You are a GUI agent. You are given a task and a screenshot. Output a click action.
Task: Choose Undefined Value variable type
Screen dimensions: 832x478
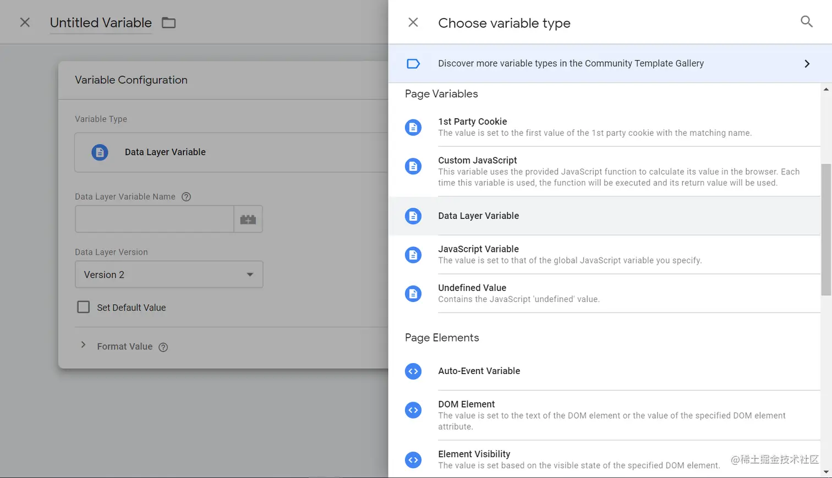point(605,293)
